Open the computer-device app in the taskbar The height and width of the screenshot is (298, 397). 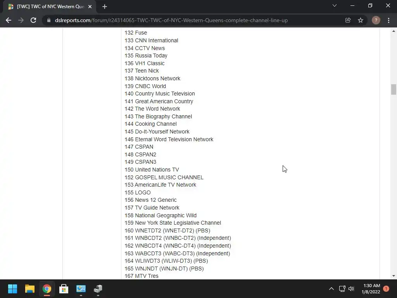pyautogui.click(x=98, y=289)
